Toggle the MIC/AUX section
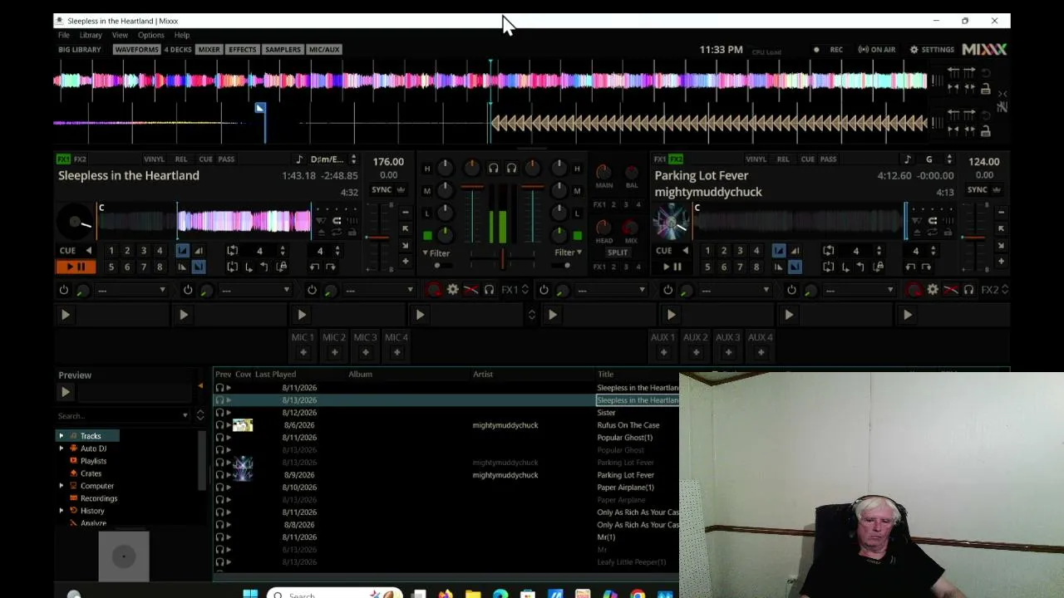The width and height of the screenshot is (1064, 598). (324, 50)
